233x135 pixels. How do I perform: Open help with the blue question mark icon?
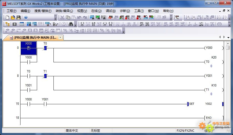coord(26,18)
